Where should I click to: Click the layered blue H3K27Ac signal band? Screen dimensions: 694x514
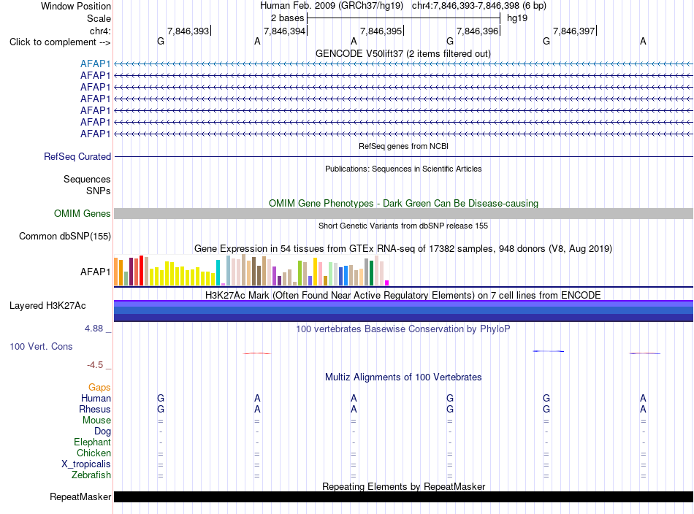(404, 311)
